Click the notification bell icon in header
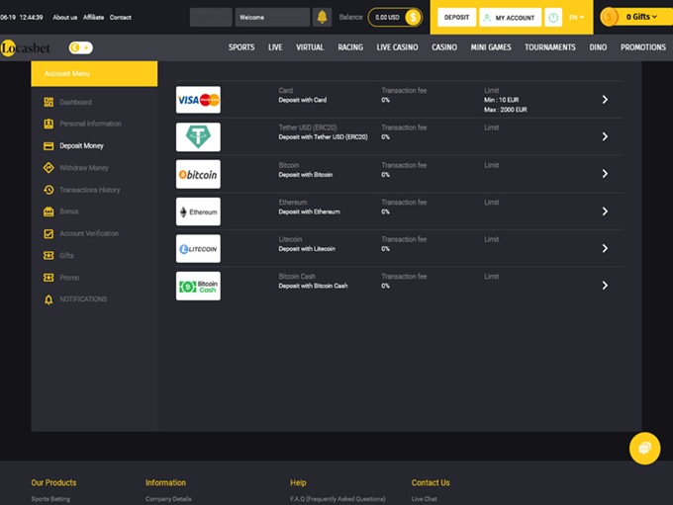Viewport: 673px width, 505px height. click(322, 17)
